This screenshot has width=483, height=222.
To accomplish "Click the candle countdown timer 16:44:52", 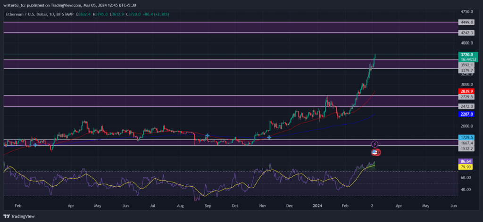I will tap(467, 59).
